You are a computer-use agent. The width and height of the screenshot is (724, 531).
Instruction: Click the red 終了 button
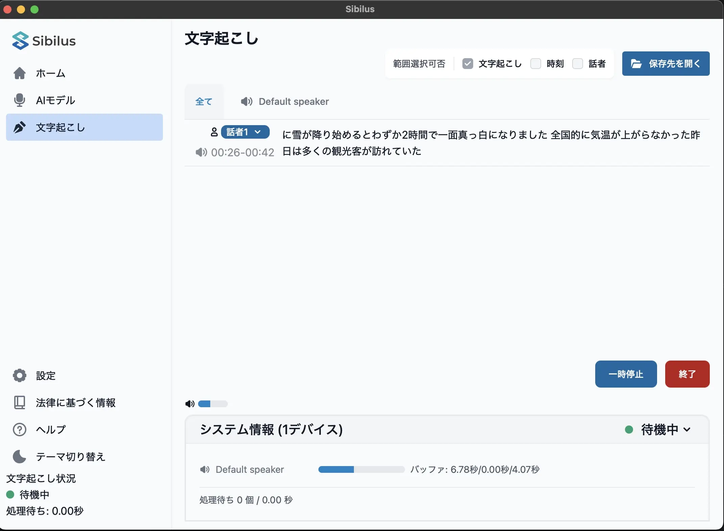click(x=687, y=374)
